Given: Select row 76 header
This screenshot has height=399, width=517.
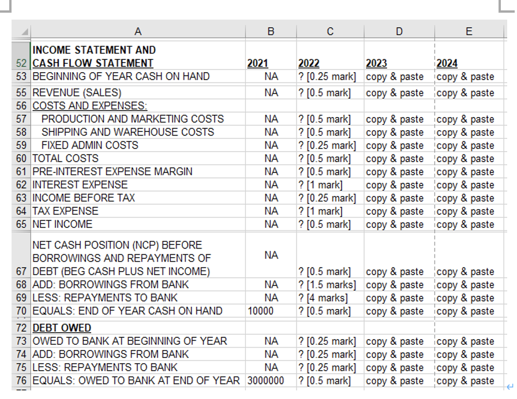Looking at the screenshot, I should point(21,381).
